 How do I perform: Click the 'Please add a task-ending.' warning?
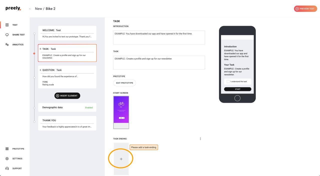[x=144, y=147]
